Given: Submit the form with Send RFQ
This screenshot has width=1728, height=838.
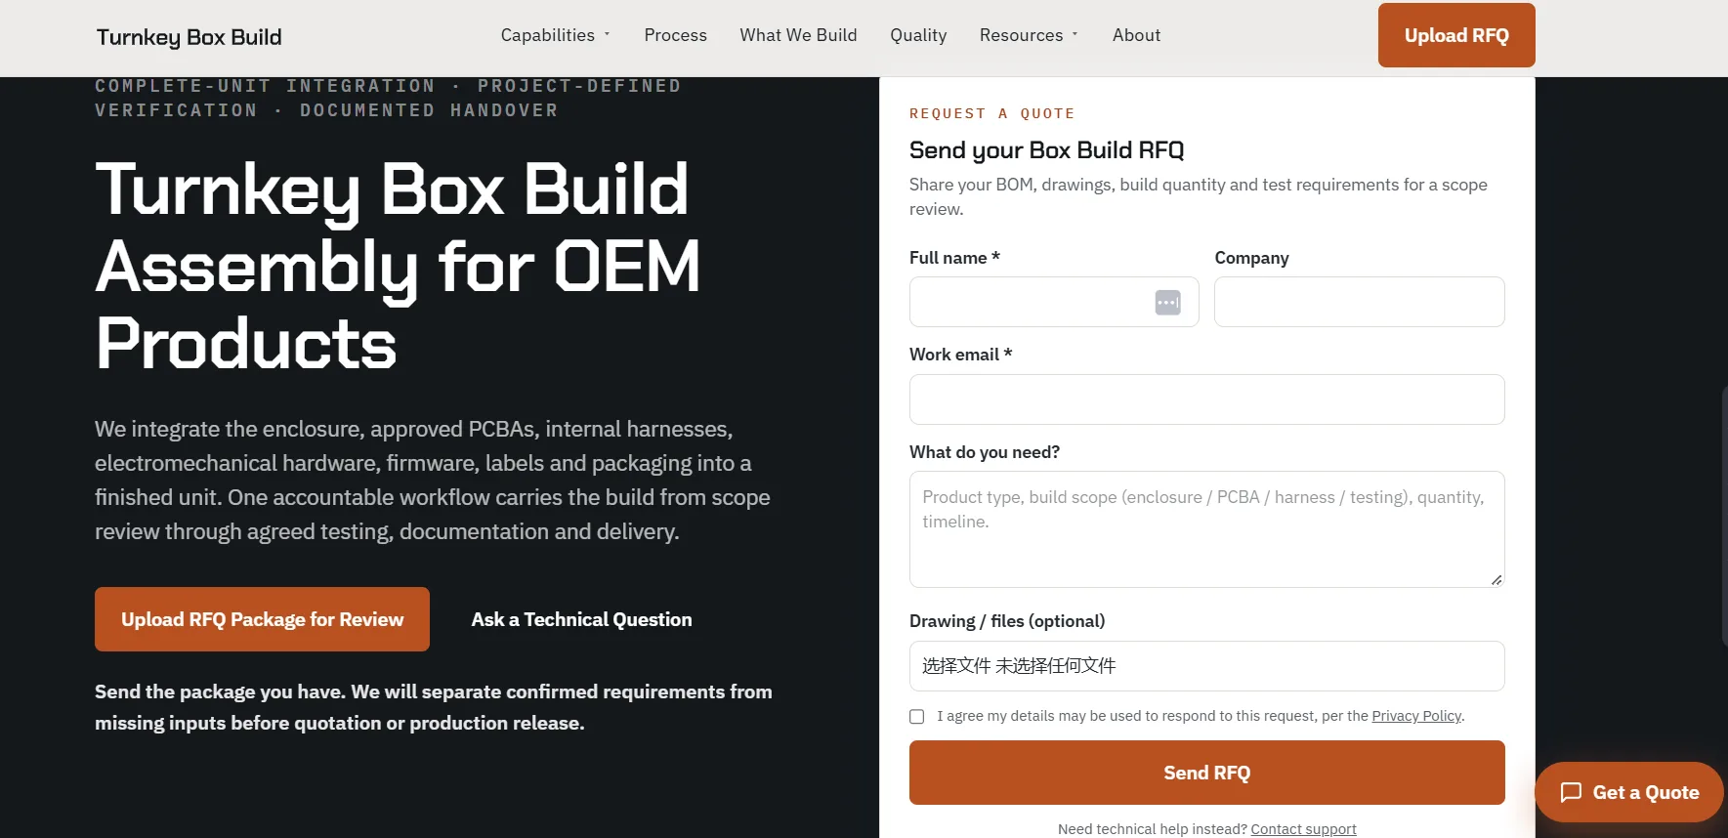Looking at the screenshot, I should tap(1206, 773).
